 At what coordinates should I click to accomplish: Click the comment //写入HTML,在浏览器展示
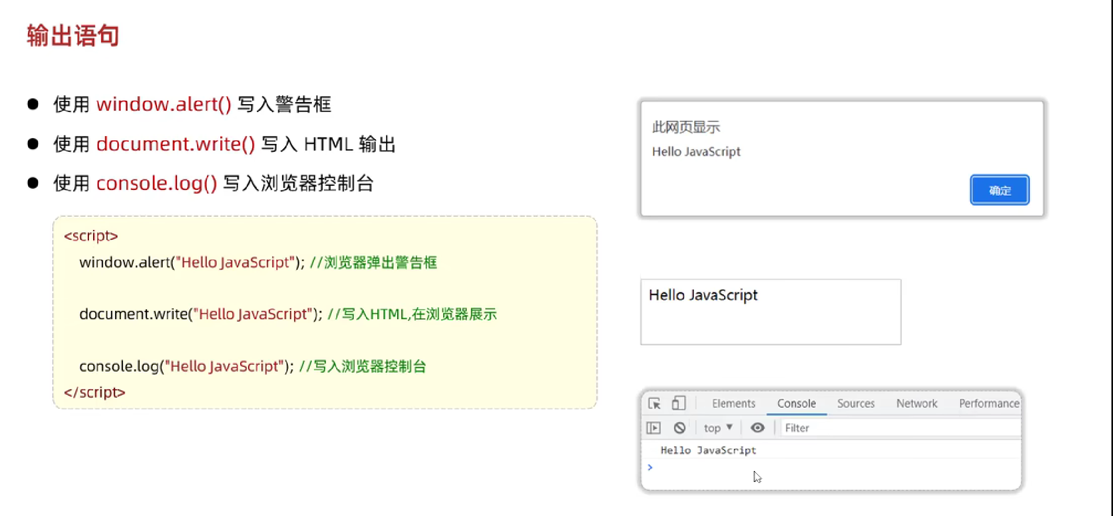click(412, 314)
